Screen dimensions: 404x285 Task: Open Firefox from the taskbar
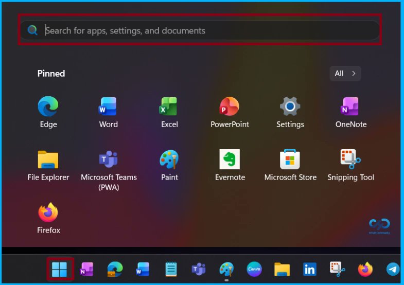point(365,269)
